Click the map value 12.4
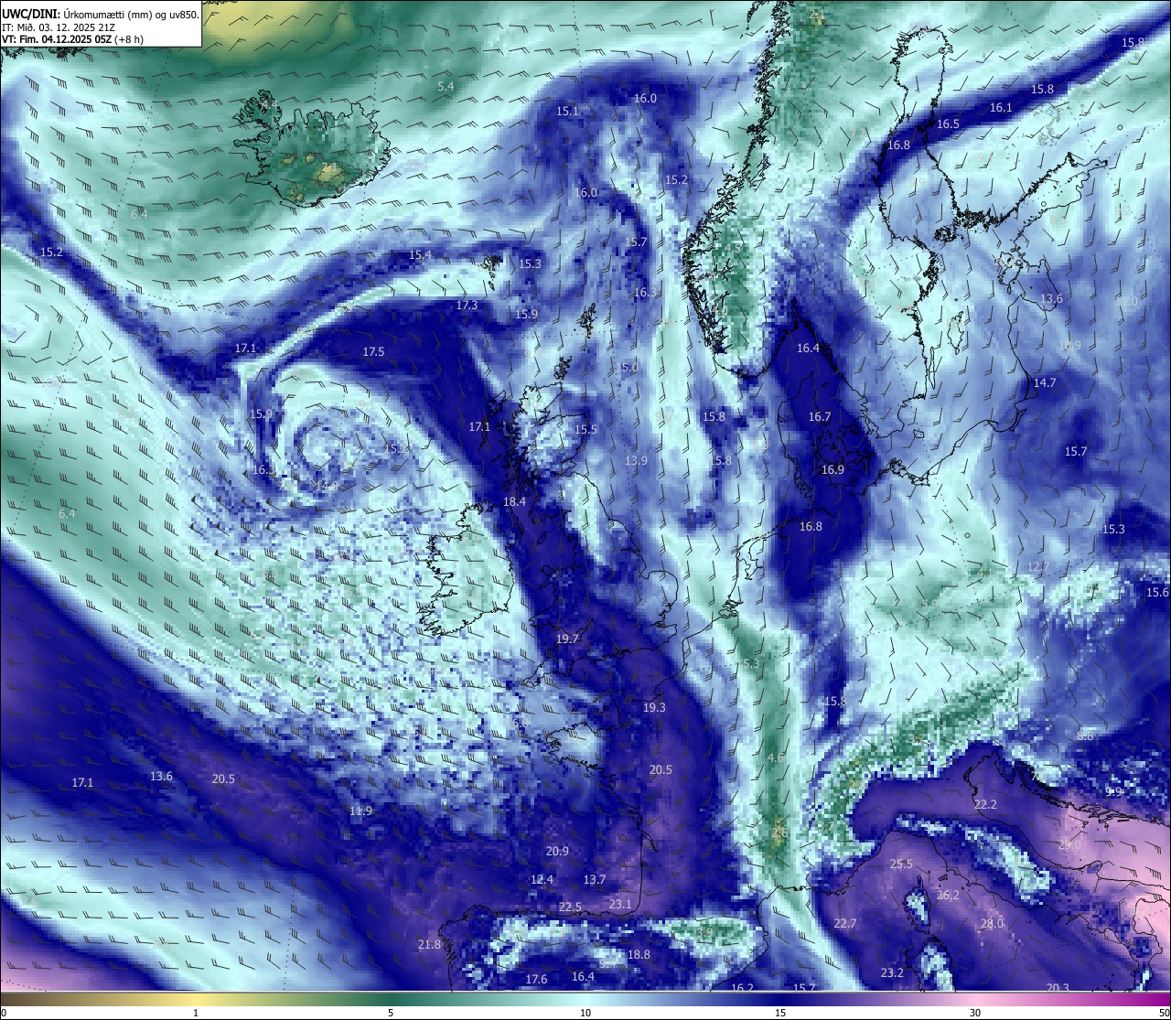The width and height of the screenshot is (1171, 1020). pyautogui.click(x=543, y=879)
